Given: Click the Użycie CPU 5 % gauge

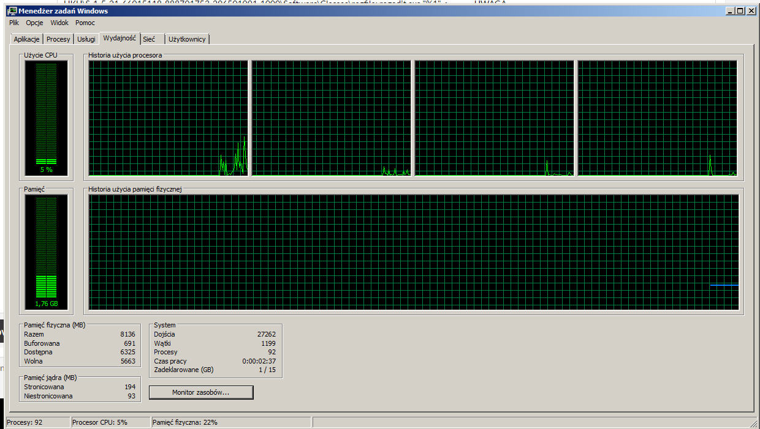Looking at the screenshot, I should tap(47, 118).
